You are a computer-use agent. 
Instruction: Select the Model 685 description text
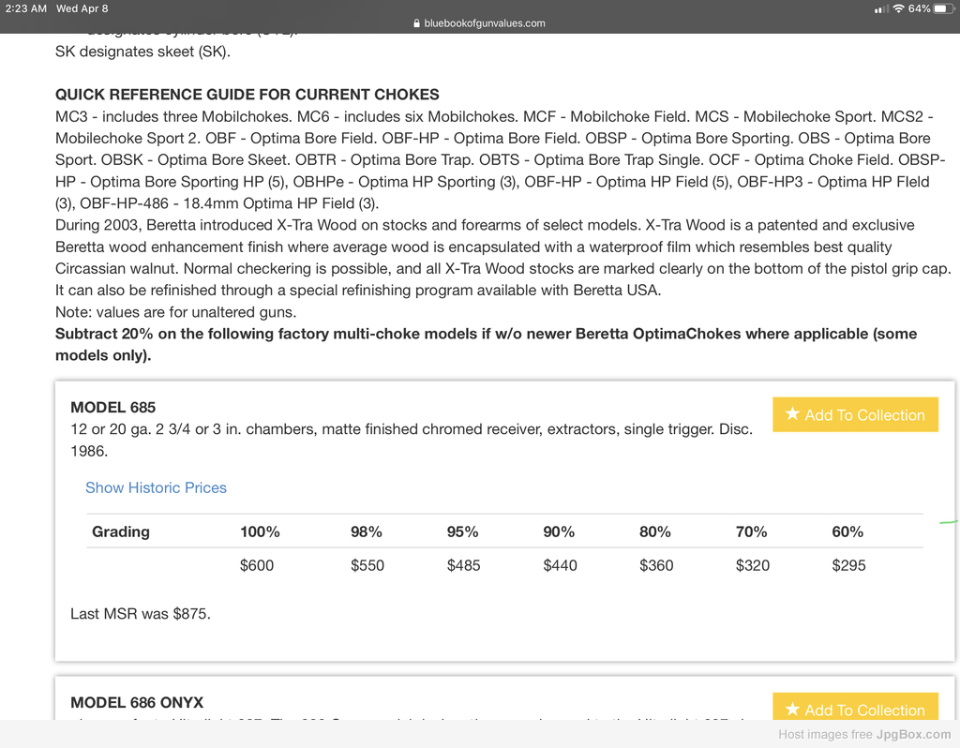click(412, 440)
